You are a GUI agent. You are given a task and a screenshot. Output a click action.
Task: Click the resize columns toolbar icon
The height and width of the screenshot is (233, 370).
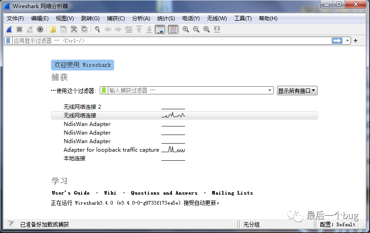[217, 29]
